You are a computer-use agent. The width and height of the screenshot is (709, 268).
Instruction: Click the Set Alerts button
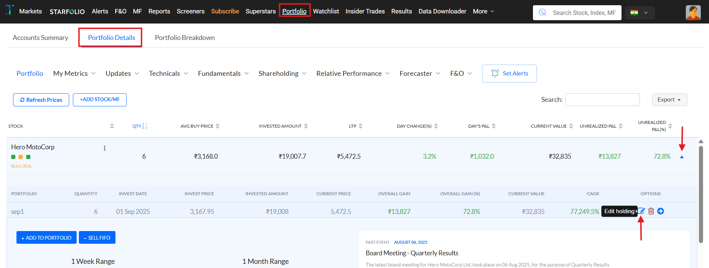click(x=509, y=74)
